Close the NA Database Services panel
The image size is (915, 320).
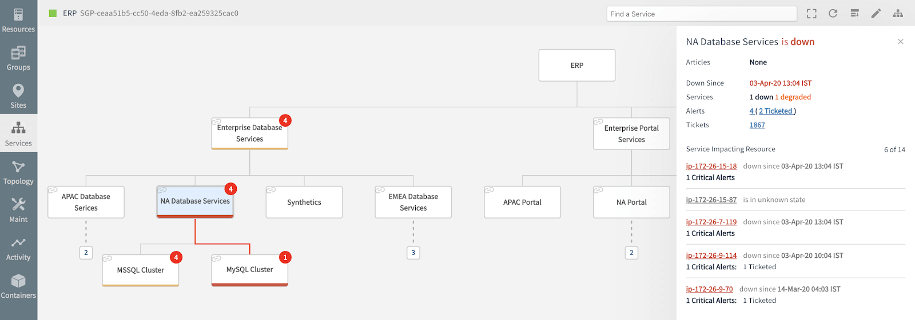click(901, 42)
